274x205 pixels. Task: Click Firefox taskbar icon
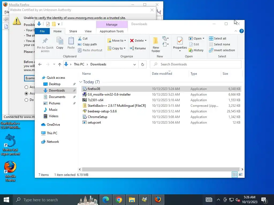[158, 200]
